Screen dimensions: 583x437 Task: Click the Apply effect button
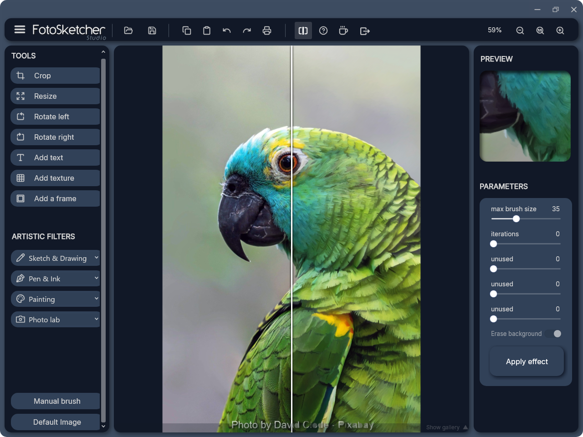pyautogui.click(x=527, y=361)
